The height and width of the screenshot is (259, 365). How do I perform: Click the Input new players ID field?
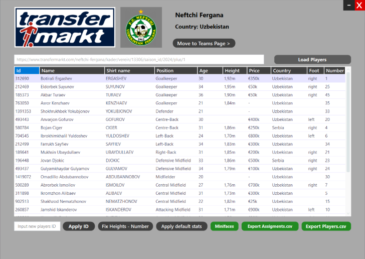coord(37,226)
